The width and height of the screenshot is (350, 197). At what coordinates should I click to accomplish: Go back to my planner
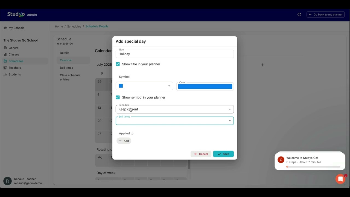pyautogui.click(x=325, y=15)
